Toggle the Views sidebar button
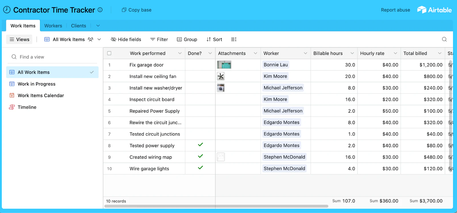 click(19, 39)
